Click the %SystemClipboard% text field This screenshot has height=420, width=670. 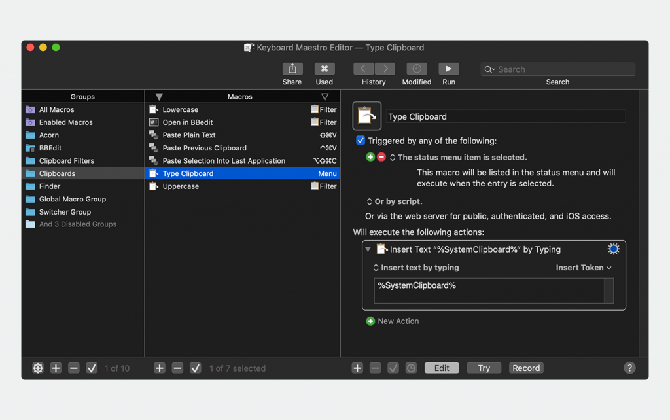click(x=489, y=290)
